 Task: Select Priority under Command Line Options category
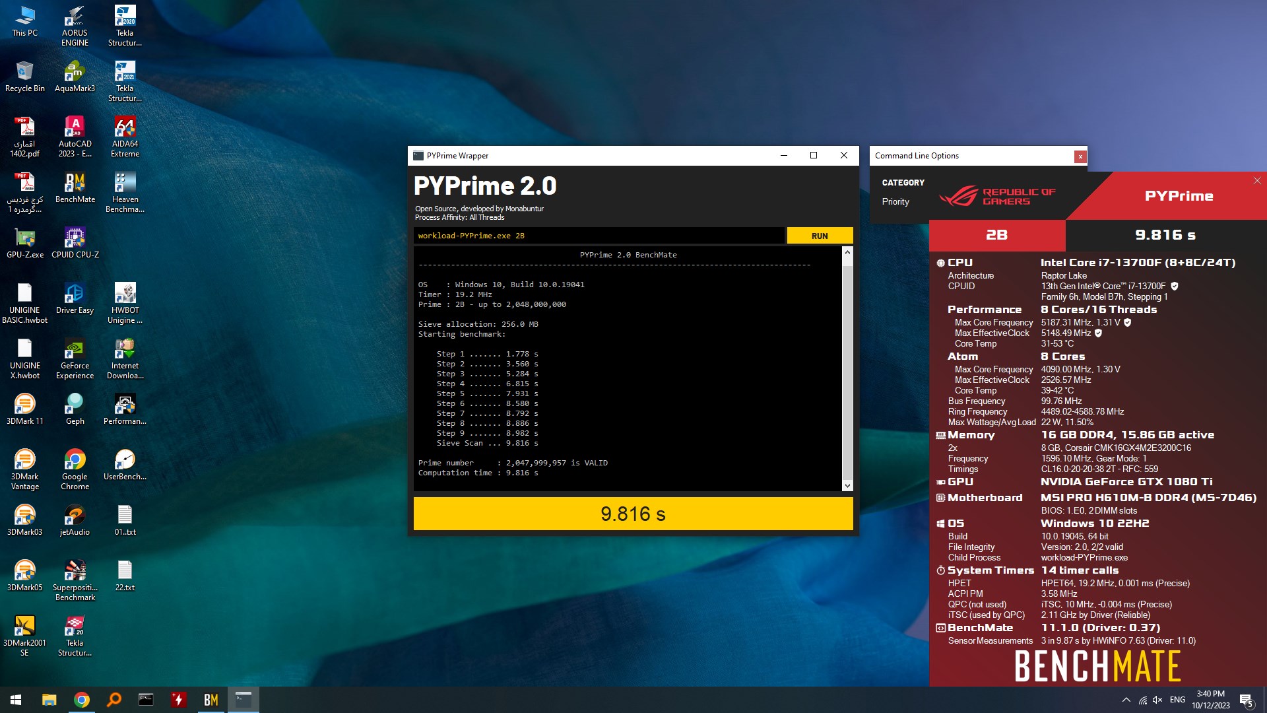895,201
